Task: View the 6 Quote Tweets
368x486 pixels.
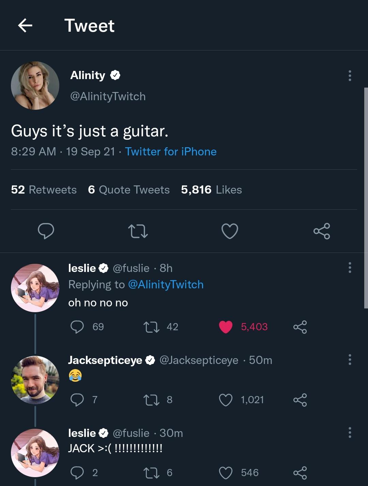Action: 129,189
